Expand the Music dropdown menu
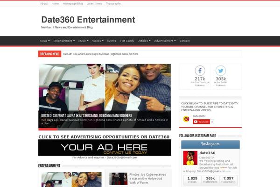The height and width of the screenshot is (187, 280). point(84,41)
